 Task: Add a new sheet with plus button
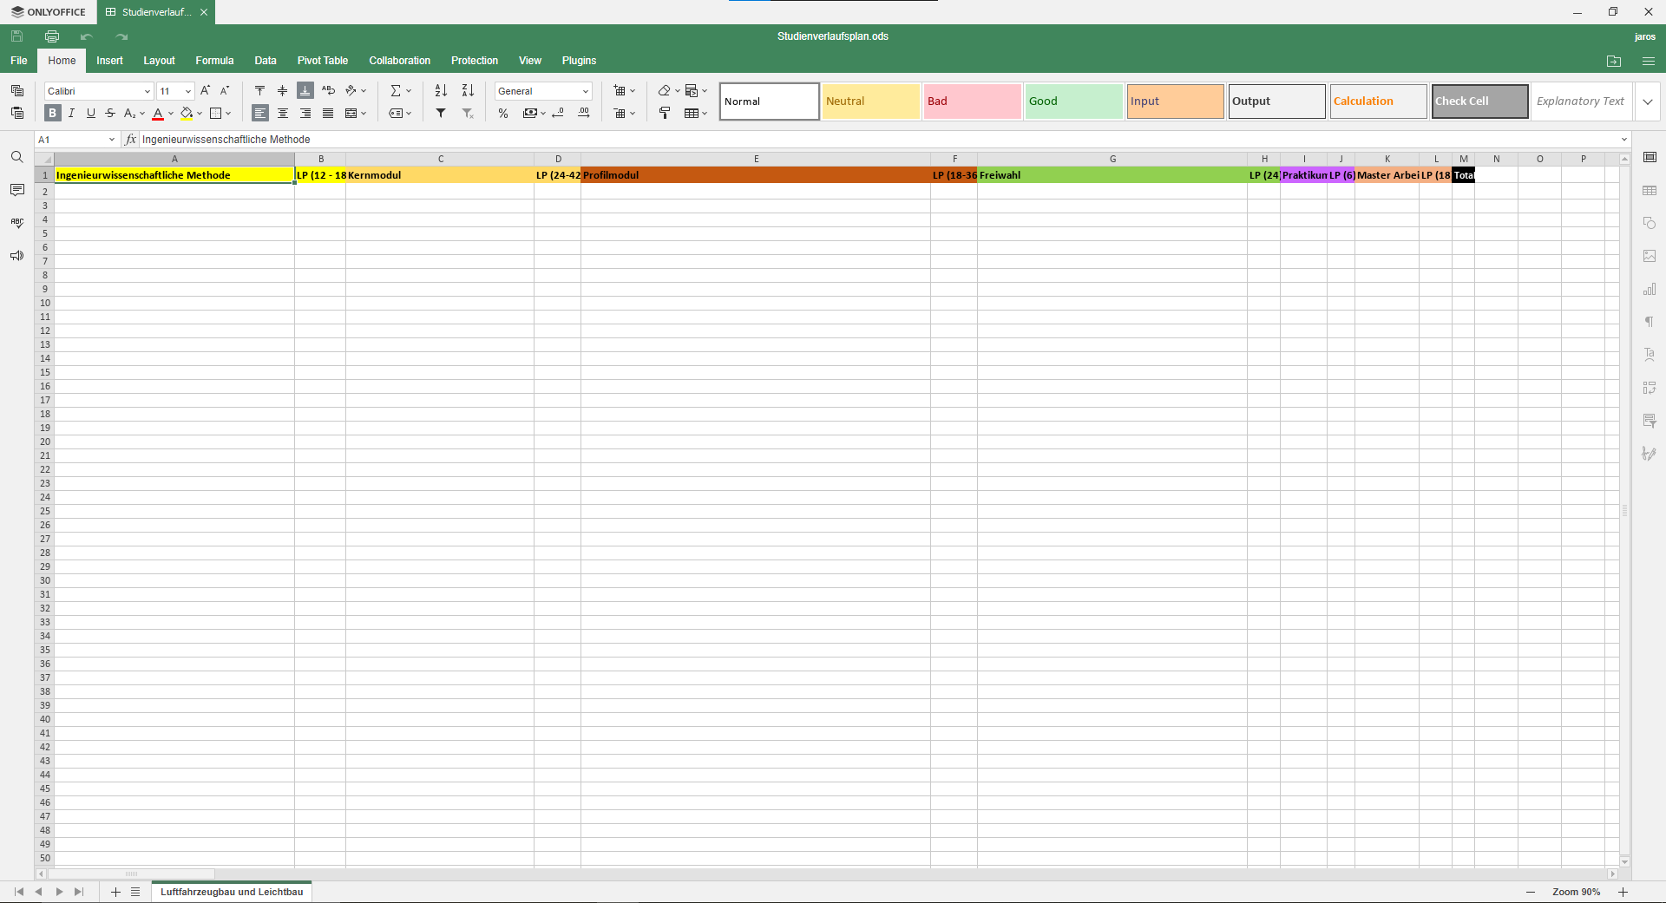coord(115,892)
